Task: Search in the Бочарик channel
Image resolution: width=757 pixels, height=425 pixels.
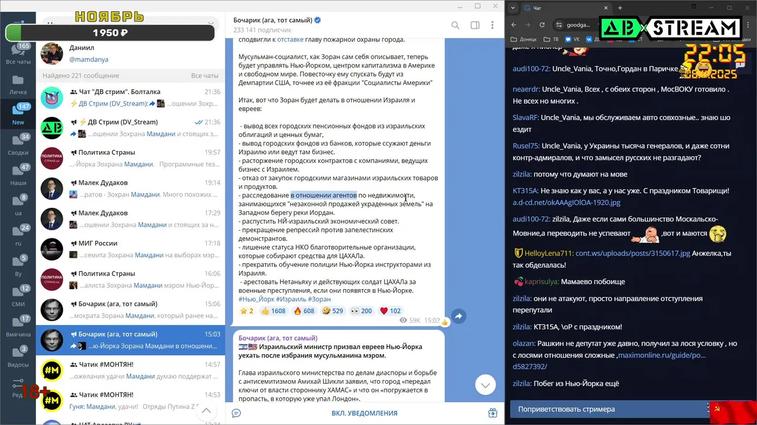Action: point(455,25)
